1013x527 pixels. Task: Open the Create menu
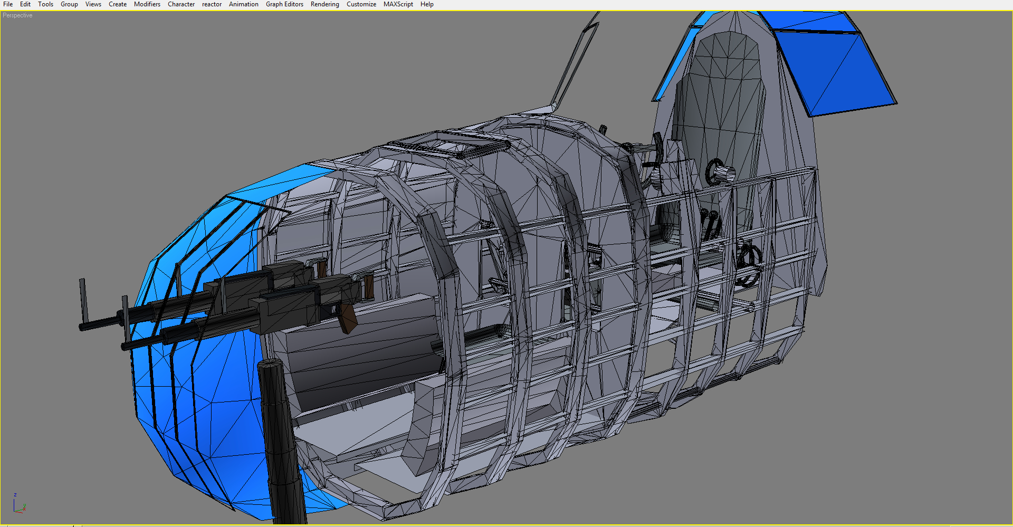pos(118,4)
